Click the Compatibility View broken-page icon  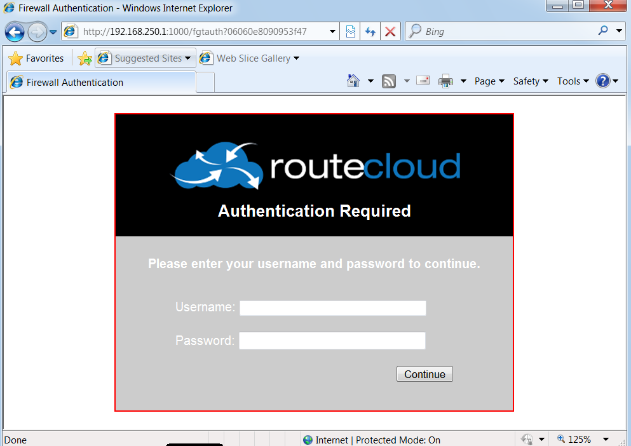tap(351, 31)
